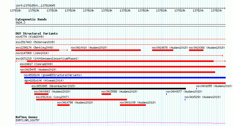Click the chr9:137818500..137819645 coordinates text
The image size is (233, 126).
35,5
